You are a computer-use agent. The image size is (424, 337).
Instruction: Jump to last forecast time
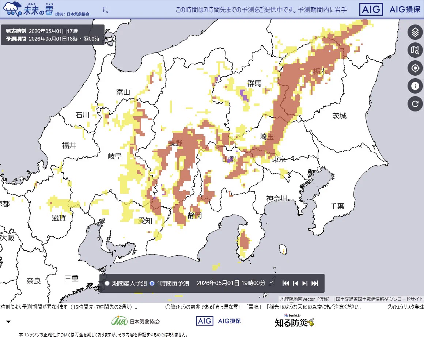pos(315,283)
